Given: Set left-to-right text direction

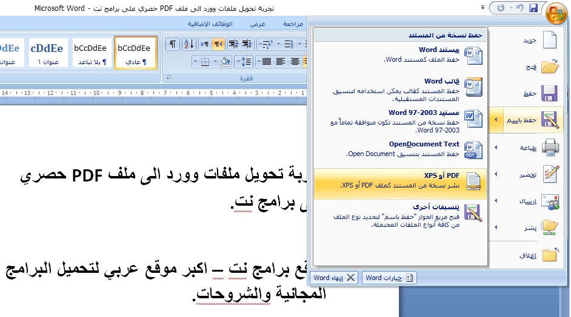Looking at the screenshot, I should [x=205, y=44].
